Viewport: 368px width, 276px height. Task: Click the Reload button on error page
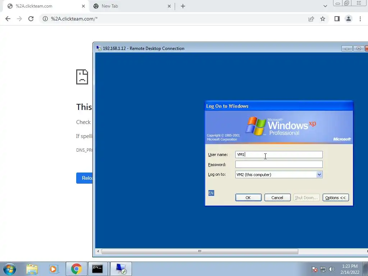point(84,178)
